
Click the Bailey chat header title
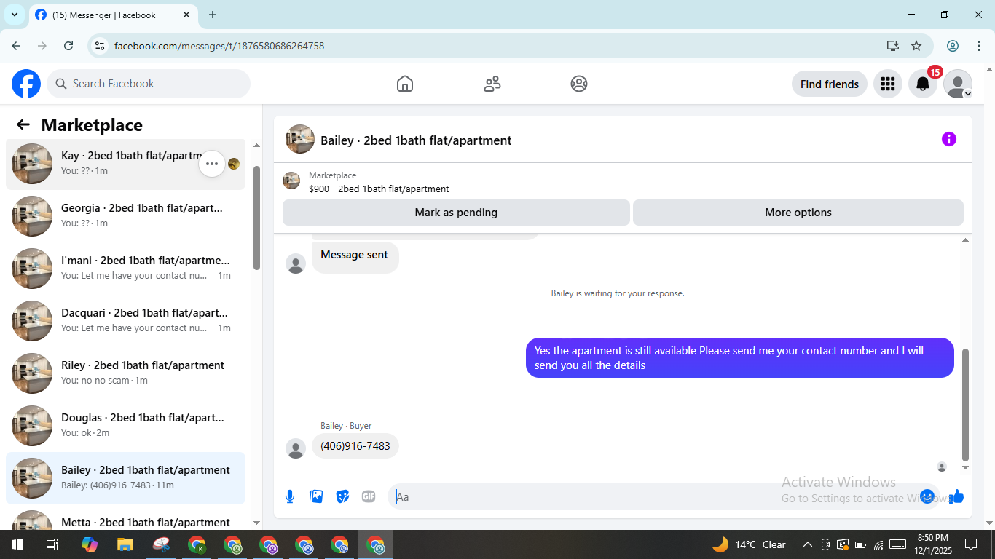coord(416,140)
